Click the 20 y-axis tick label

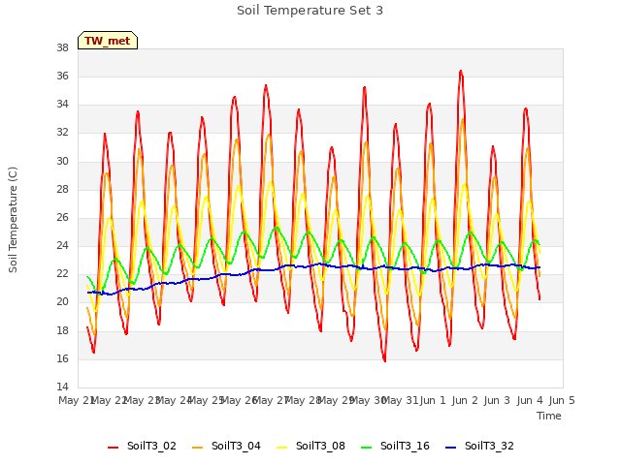pyautogui.click(x=62, y=302)
